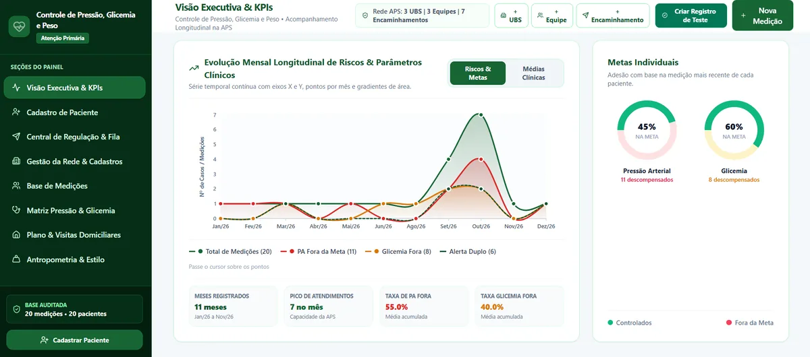
Task: Click the red Out/26 point at 4
Action: coord(481,159)
